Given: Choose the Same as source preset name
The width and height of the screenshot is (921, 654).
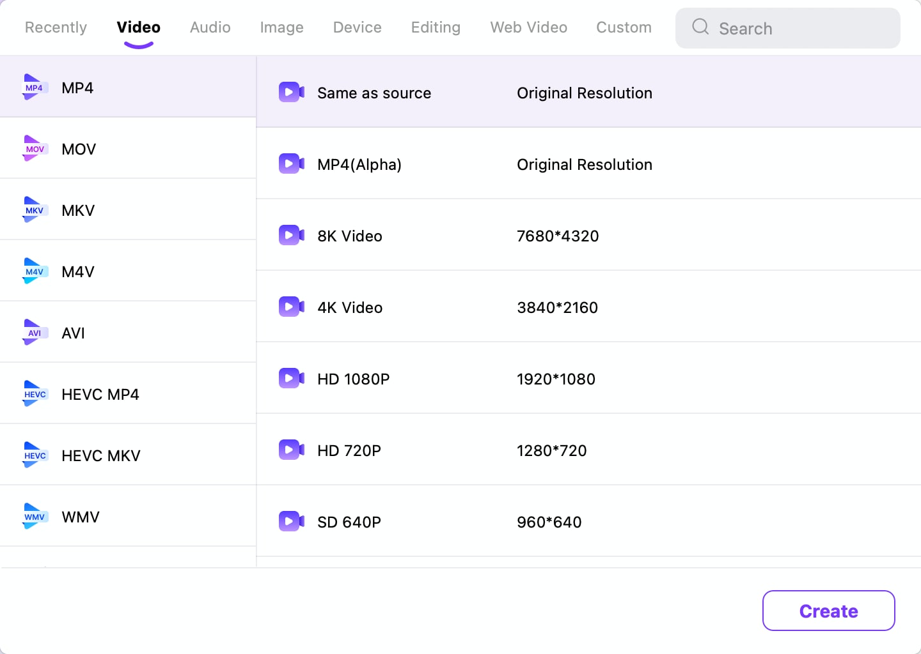Looking at the screenshot, I should click(374, 93).
